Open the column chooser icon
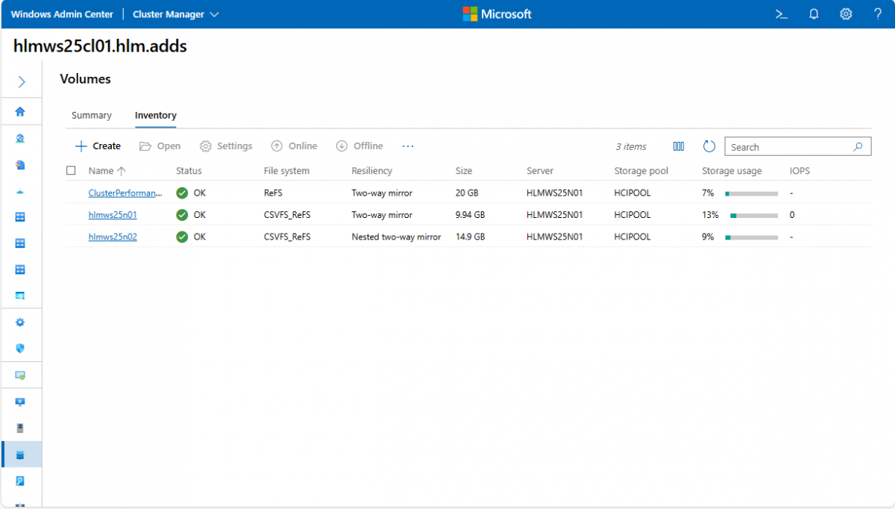The height and width of the screenshot is (509, 895). coord(679,146)
